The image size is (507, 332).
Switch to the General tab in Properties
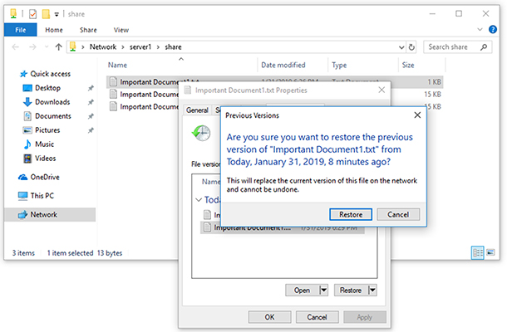[x=197, y=110]
